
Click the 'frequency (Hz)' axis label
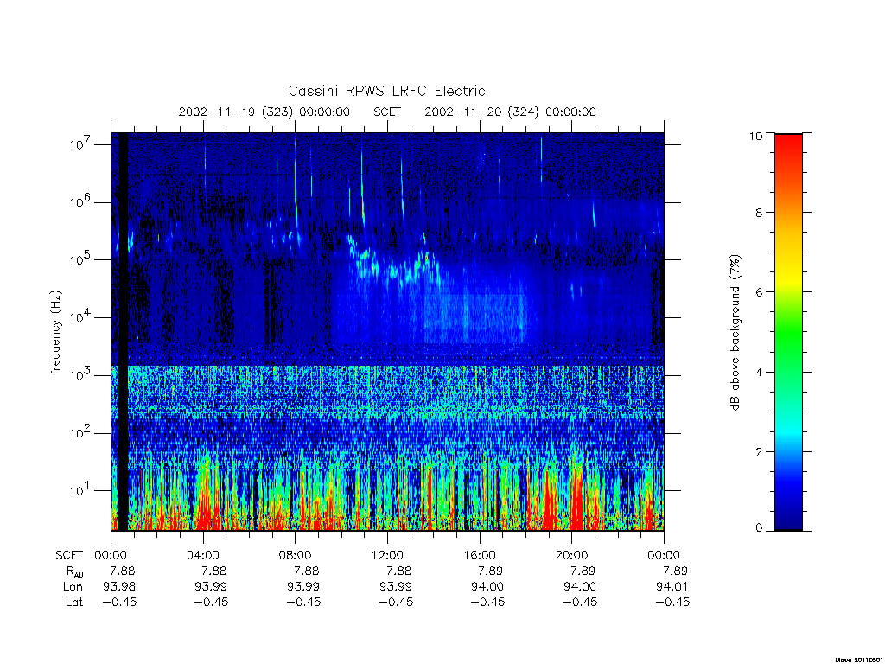(55, 333)
